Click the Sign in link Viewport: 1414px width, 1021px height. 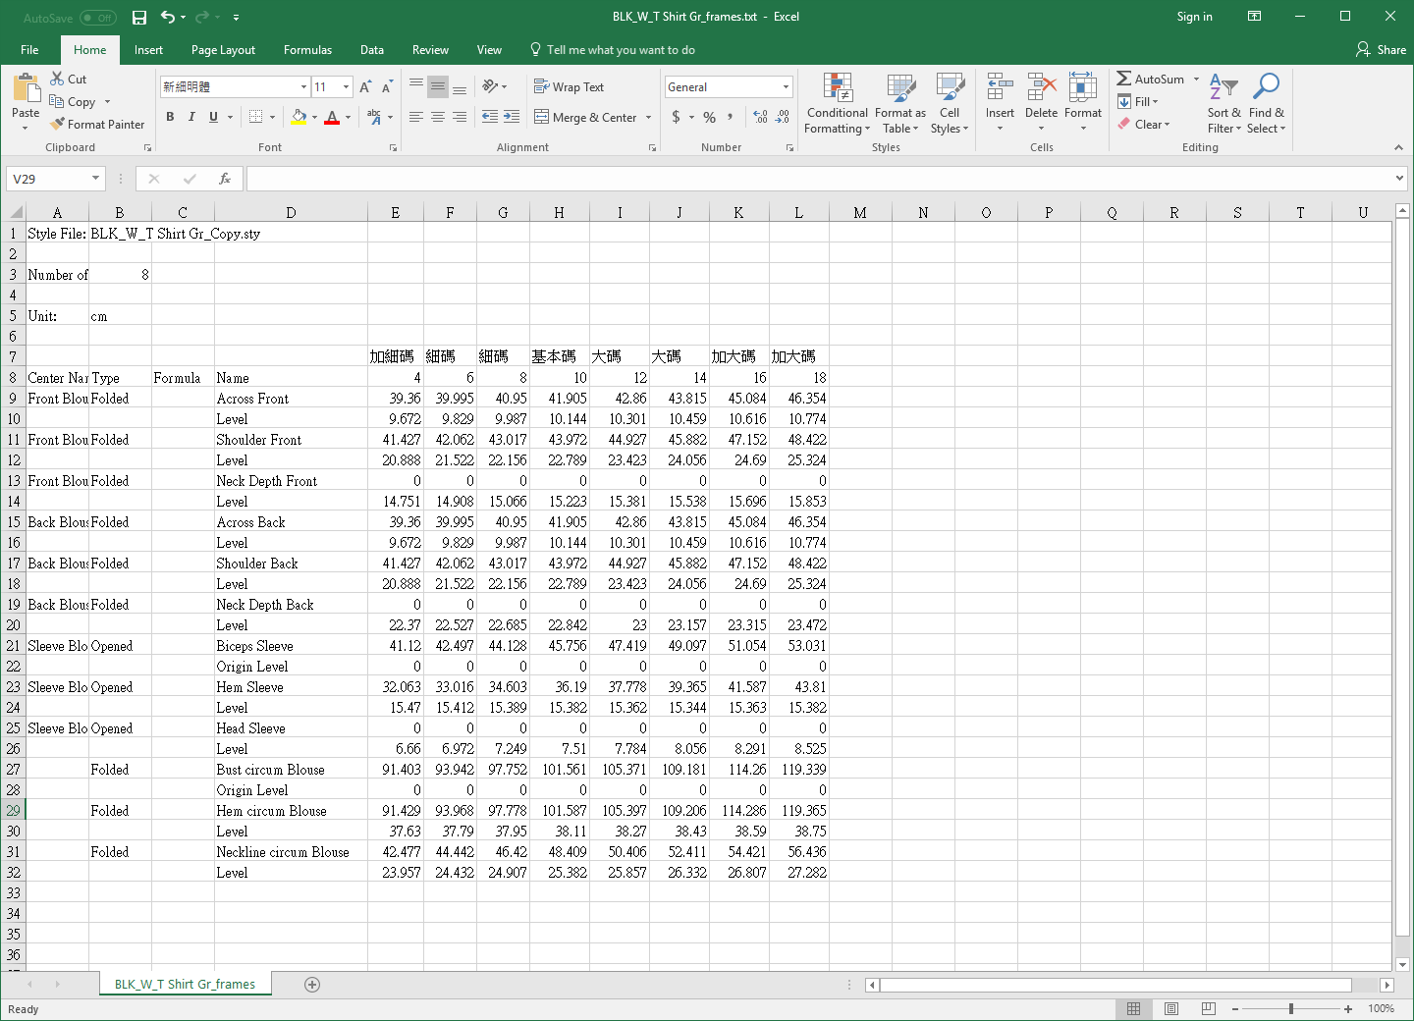click(x=1194, y=17)
